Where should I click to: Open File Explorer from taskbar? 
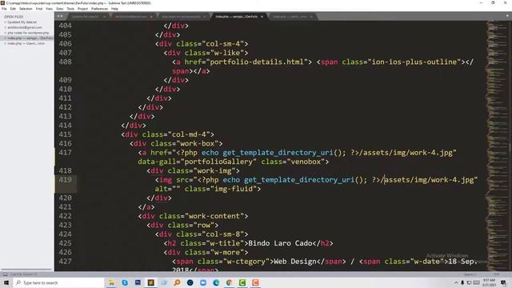[x=111, y=282]
